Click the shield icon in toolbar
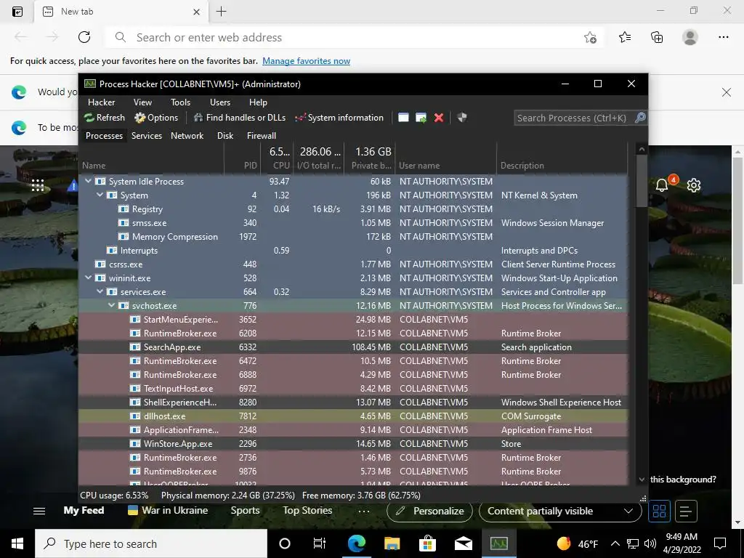Screen dimensions: 744x558 (x=461, y=118)
